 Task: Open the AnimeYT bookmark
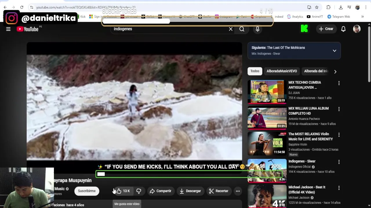tap(315, 17)
